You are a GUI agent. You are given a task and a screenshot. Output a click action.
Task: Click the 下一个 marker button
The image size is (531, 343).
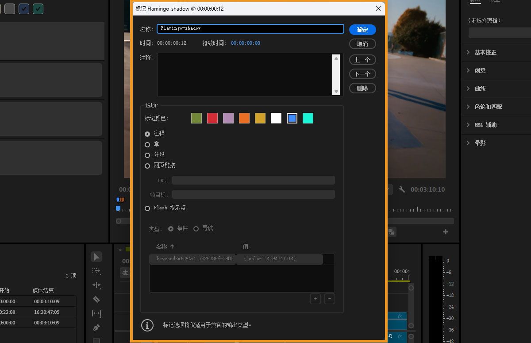tap(362, 73)
